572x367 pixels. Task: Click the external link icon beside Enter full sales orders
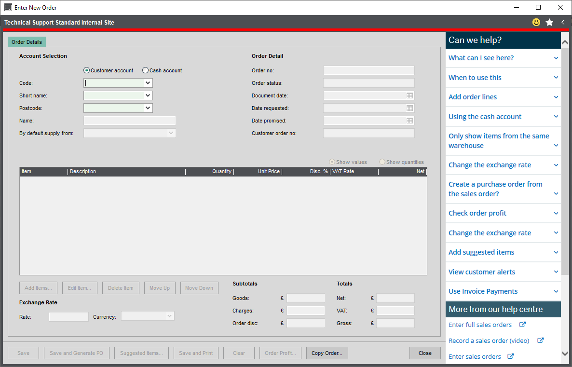coord(522,325)
